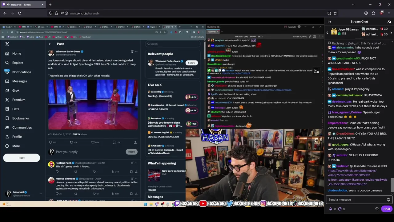Open the chat community users list icon
394x222 pixels.
coord(389,22)
